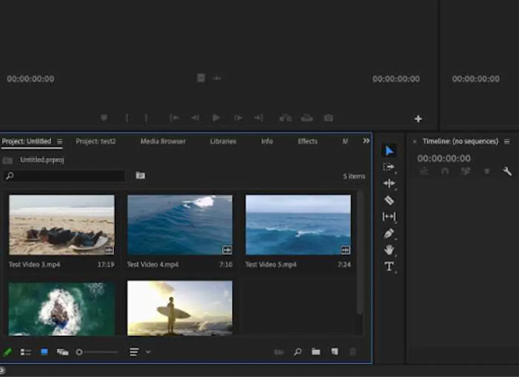Viewport: 519px width, 377px height.
Task: Expand the hidden panel tabs overflow chevron
Action: click(366, 141)
